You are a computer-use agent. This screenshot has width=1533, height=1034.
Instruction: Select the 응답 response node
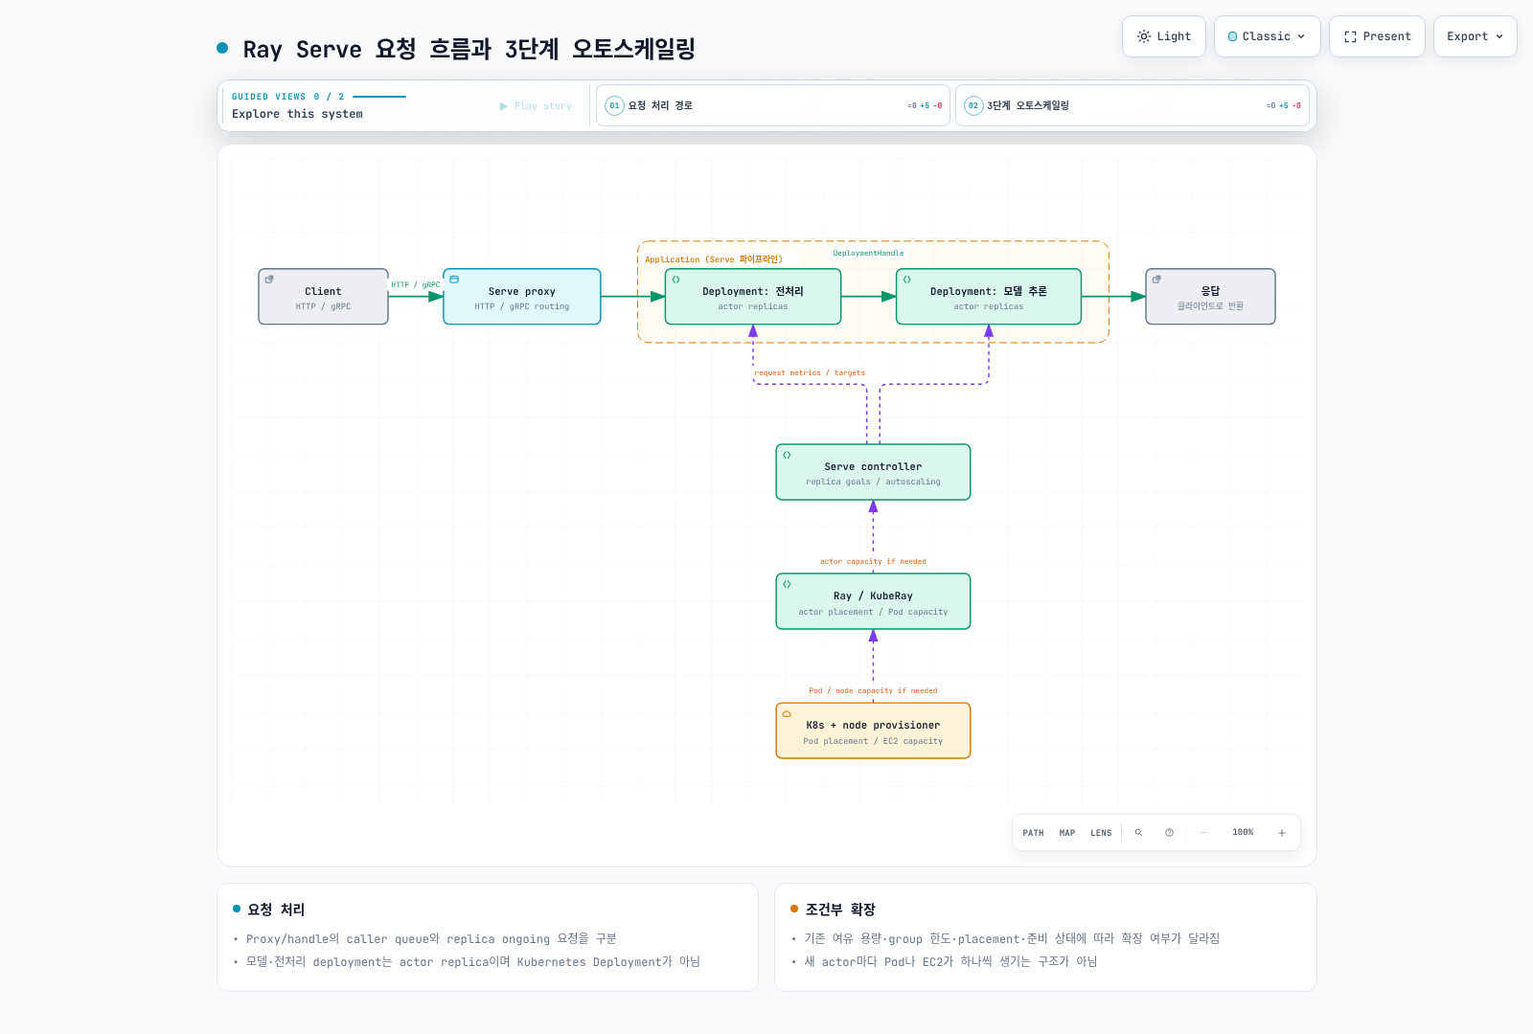(x=1211, y=297)
